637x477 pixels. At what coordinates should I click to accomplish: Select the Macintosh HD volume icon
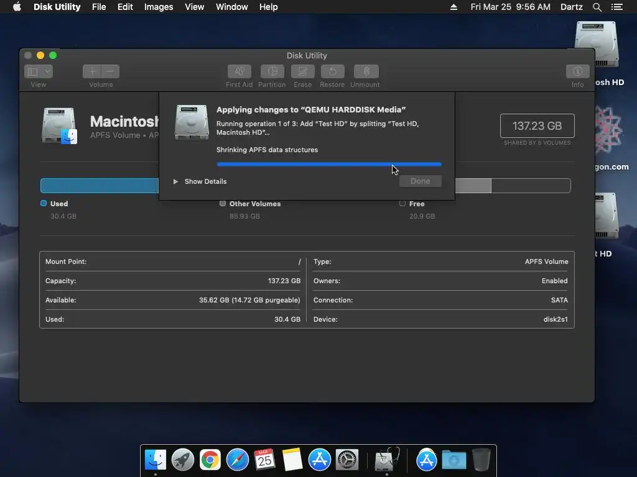tap(59, 125)
